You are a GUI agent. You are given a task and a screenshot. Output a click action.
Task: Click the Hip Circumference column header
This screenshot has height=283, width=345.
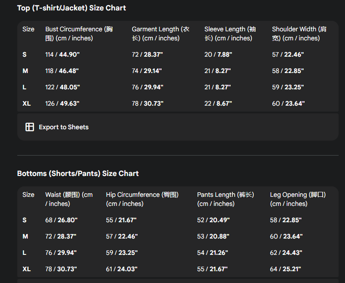click(x=142, y=199)
